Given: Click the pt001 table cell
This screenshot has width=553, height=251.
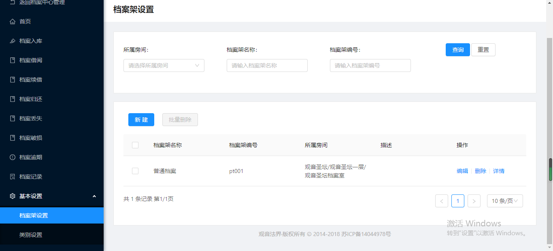Looking at the screenshot, I should coord(236,171).
